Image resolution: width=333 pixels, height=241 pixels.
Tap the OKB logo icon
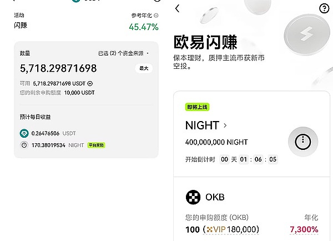tap(193, 197)
